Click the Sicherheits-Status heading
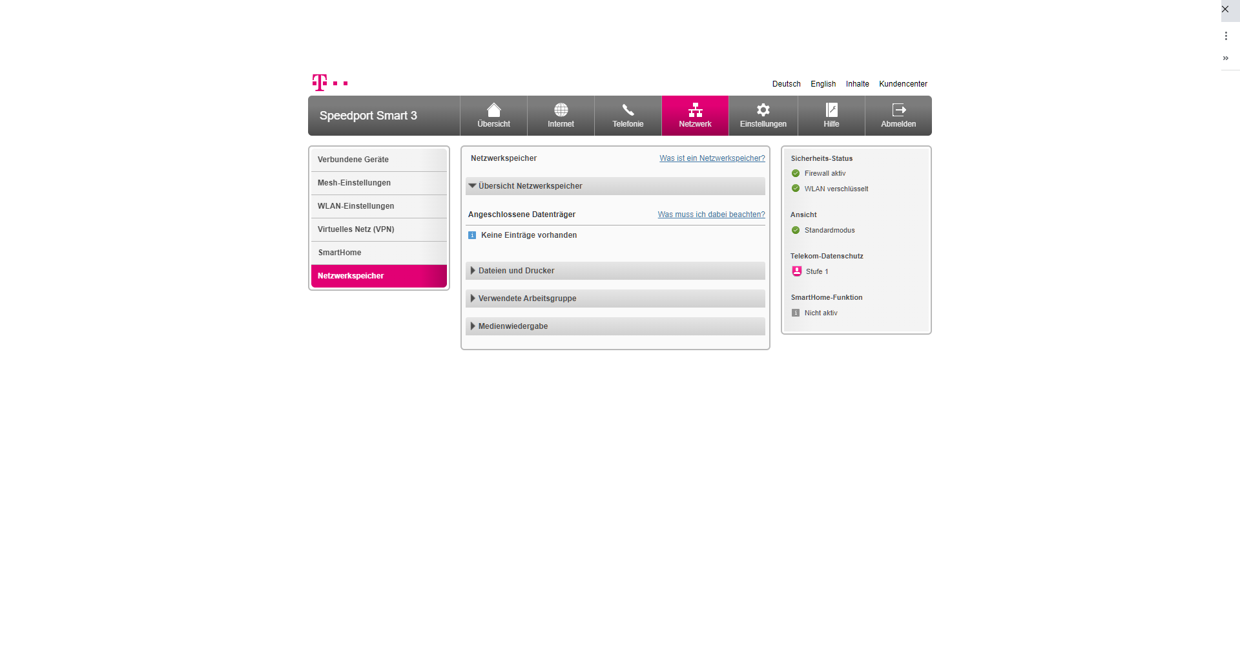This screenshot has width=1240, height=672. tap(821, 158)
